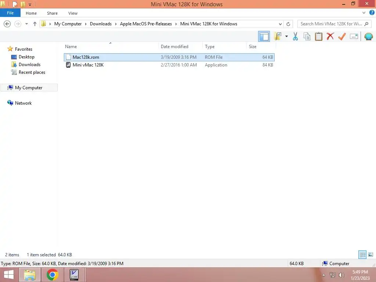The height and width of the screenshot is (282, 376).
Task: Open the folder options toolbar icon
Action: (278, 36)
